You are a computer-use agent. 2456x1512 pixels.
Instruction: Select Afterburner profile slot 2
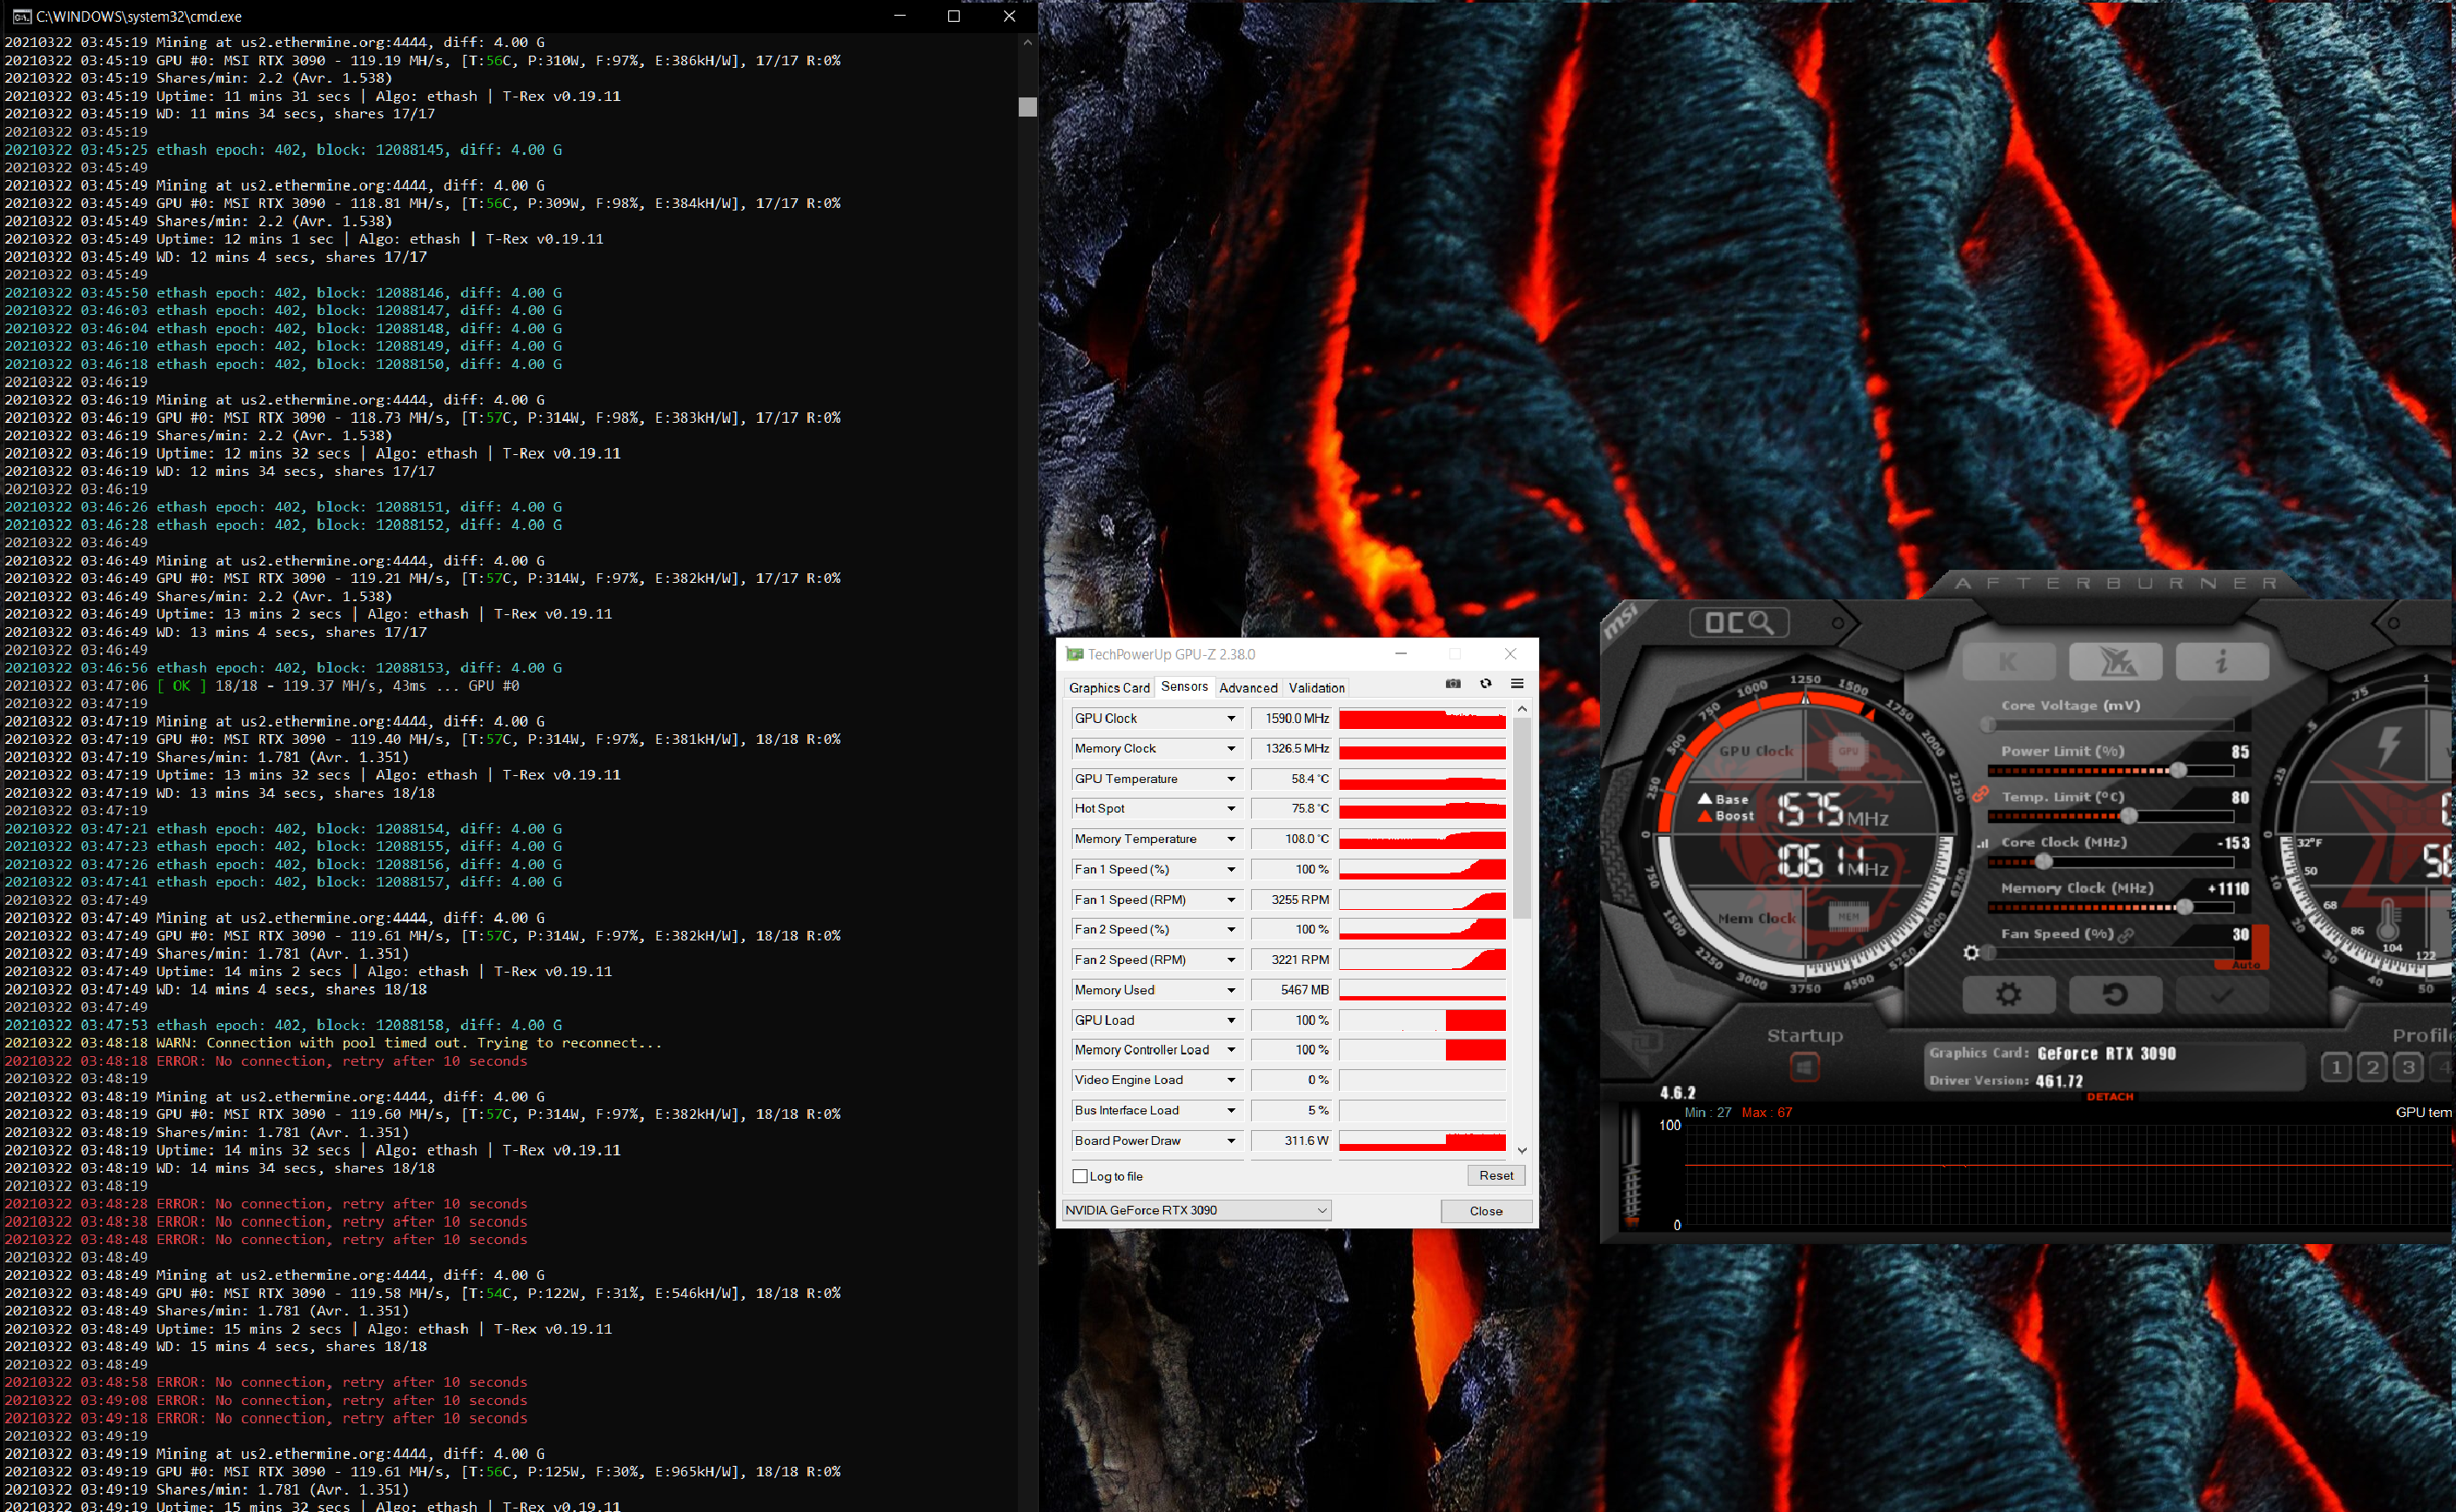point(2372,1068)
